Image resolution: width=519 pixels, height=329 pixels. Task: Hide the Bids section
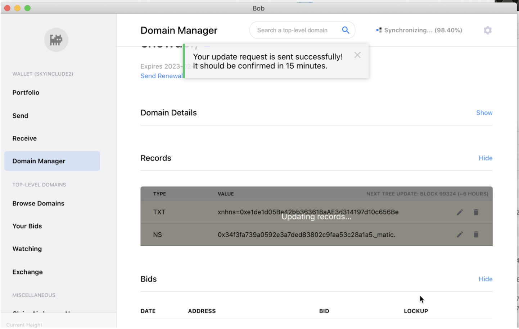click(x=485, y=279)
